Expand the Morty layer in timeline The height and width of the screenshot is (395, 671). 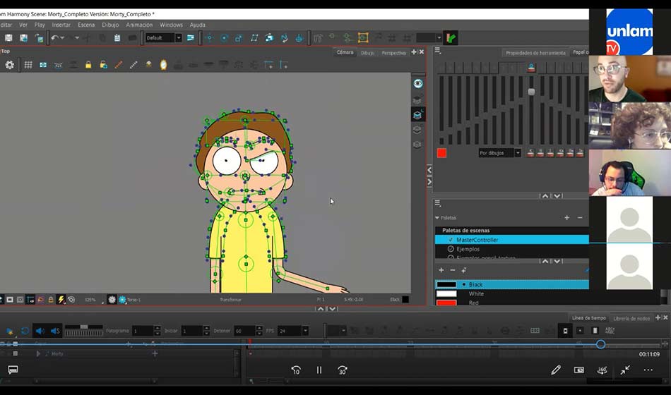[38, 353]
